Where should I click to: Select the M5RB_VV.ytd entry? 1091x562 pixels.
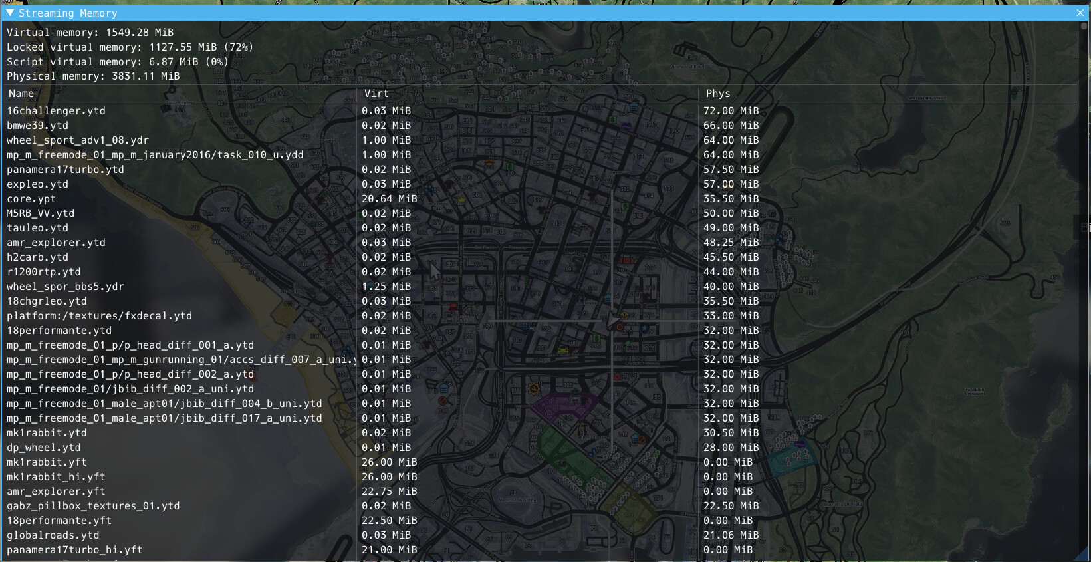point(41,213)
